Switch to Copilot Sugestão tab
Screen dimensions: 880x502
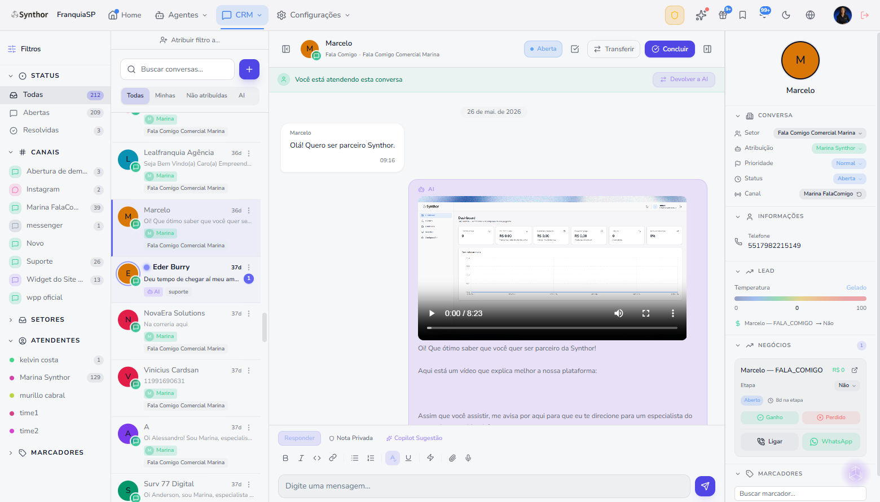414,438
